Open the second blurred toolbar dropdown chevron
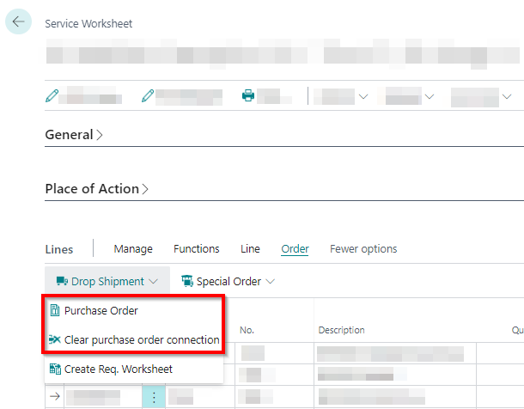The width and height of the screenshot is (524, 409). coord(430,96)
